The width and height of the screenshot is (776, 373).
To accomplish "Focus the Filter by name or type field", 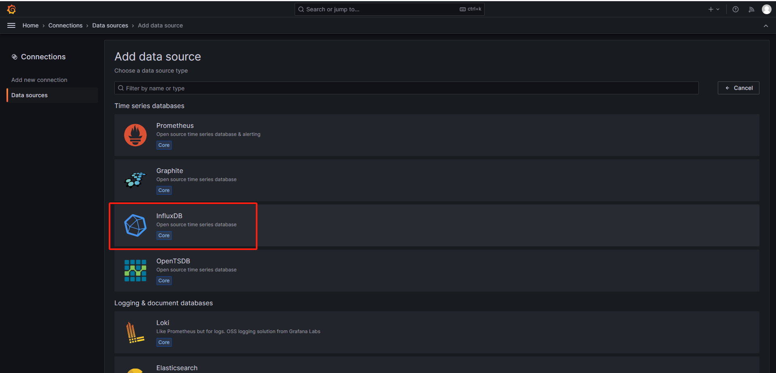I will click(406, 88).
